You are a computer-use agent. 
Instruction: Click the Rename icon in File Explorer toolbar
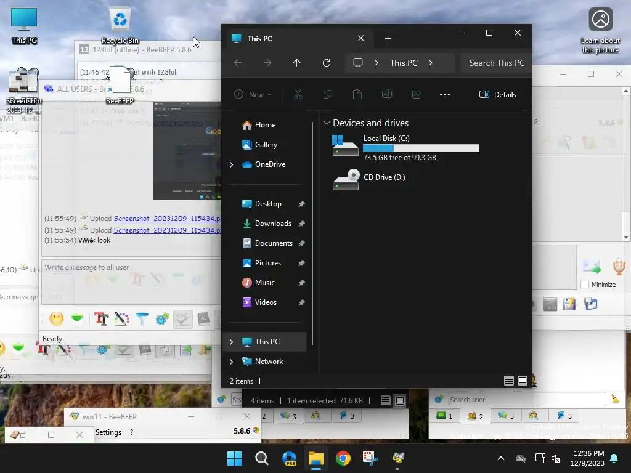click(x=387, y=94)
